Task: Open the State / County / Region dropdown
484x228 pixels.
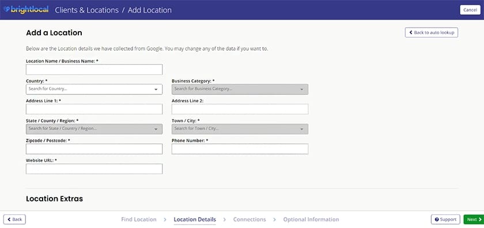Action: (x=94, y=129)
